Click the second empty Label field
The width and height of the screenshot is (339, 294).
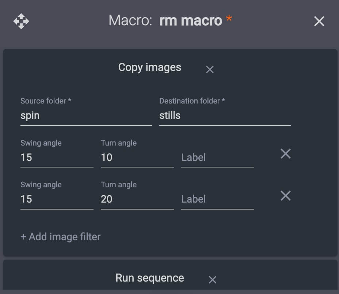217,199
